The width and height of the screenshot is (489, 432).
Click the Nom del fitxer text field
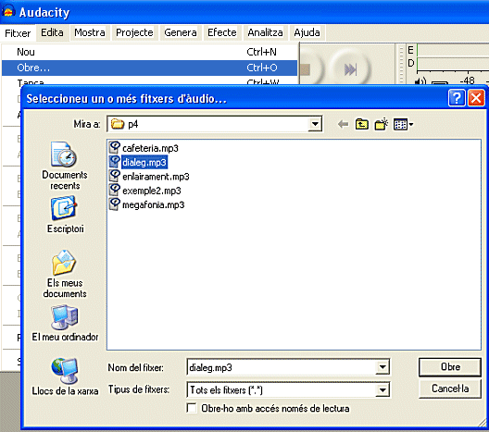point(282,367)
